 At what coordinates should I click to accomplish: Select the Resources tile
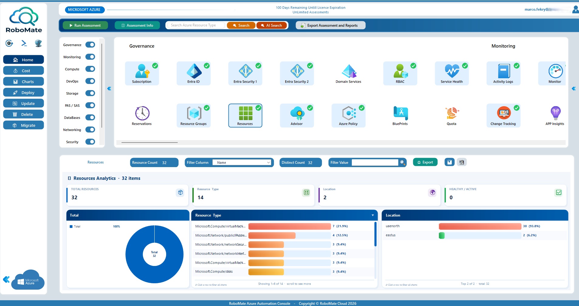pyautogui.click(x=245, y=116)
